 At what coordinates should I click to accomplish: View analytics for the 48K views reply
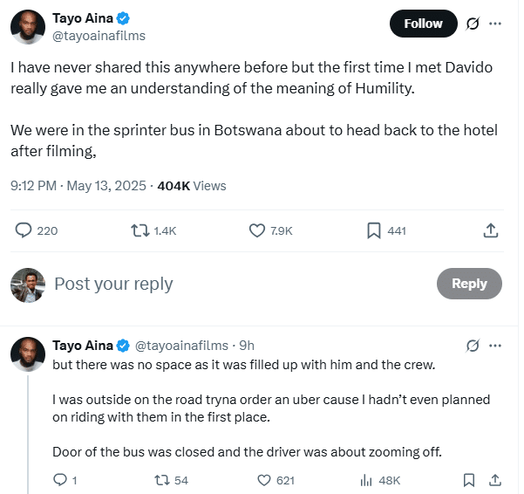click(367, 480)
